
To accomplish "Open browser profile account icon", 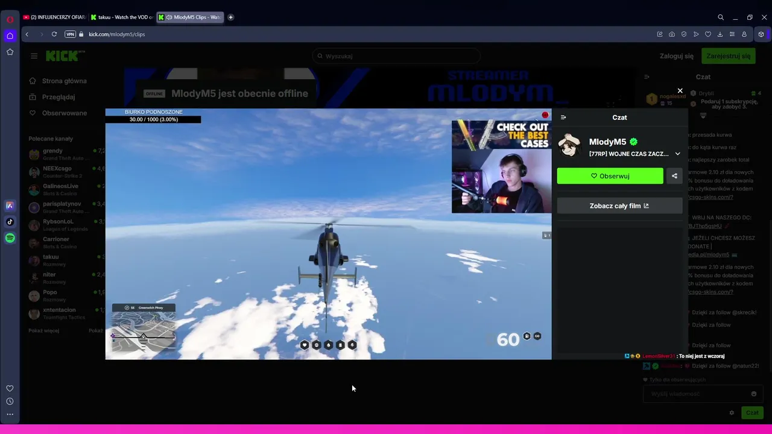I will [x=744, y=34].
